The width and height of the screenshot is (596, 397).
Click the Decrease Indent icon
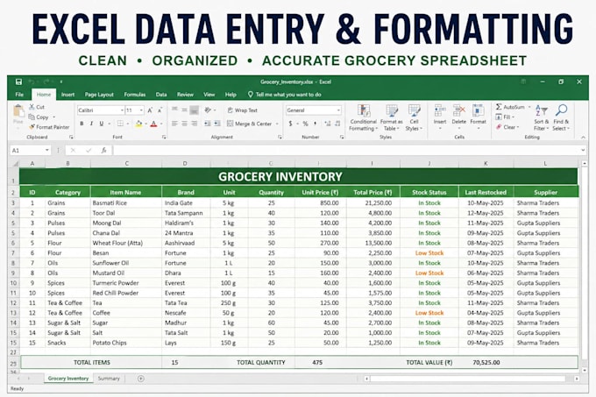208,124
